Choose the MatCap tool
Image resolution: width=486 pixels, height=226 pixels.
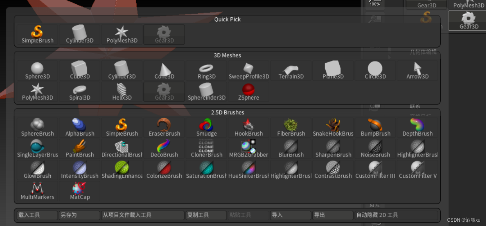79,192
